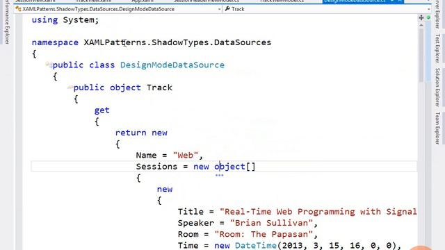Click the standalone 'new' keyword below Sessions
The width and height of the screenshot is (445, 250).
pyautogui.click(x=165, y=189)
